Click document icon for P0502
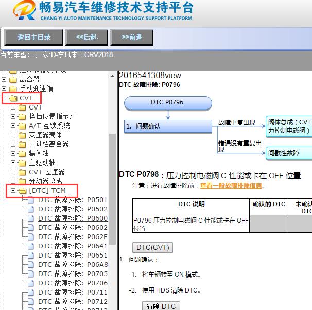 click(x=31, y=209)
